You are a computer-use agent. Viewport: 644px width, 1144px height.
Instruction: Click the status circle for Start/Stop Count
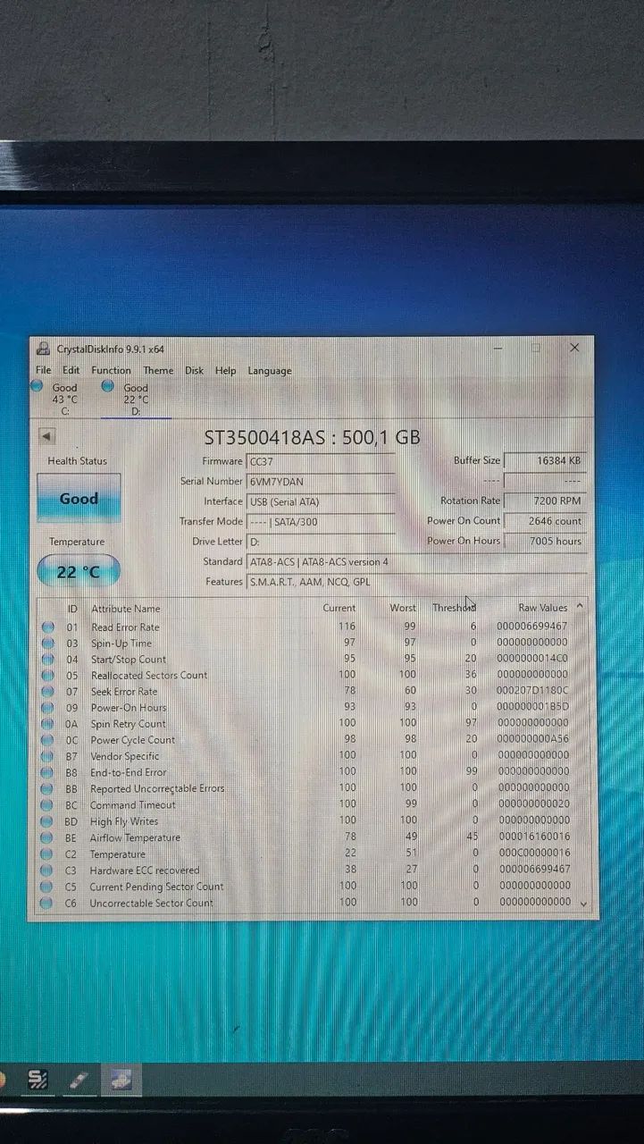coord(47,660)
